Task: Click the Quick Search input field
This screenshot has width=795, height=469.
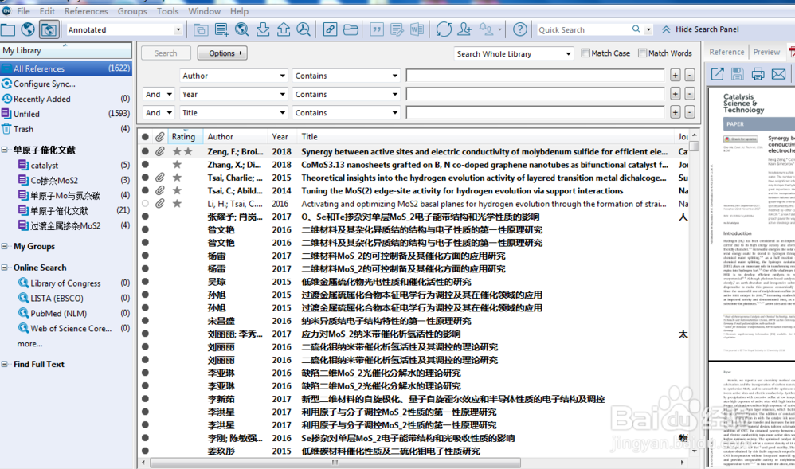Action: [584, 29]
